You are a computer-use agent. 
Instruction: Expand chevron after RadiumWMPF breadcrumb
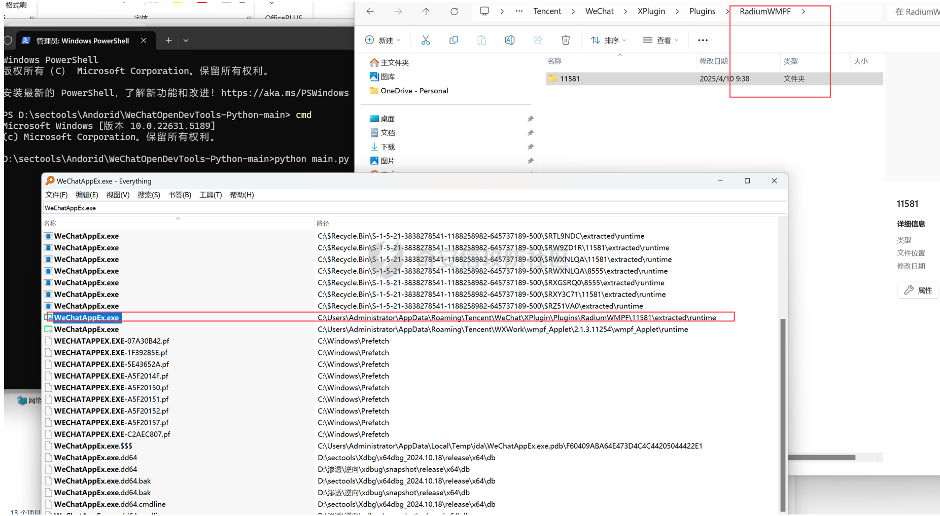[x=804, y=11]
